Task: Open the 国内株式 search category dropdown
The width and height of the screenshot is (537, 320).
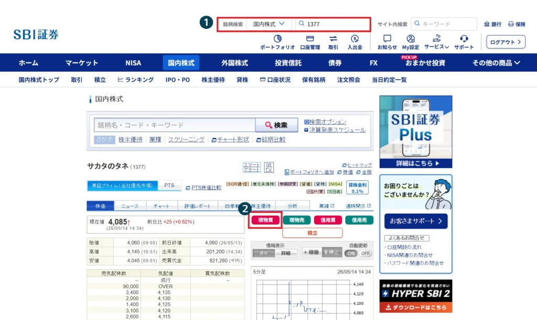Action: click(x=269, y=24)
